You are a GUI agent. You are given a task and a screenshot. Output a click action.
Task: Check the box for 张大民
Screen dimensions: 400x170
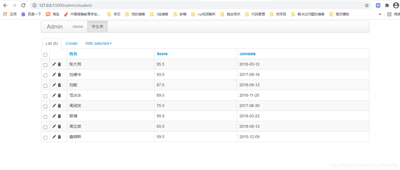pos(45,65)
